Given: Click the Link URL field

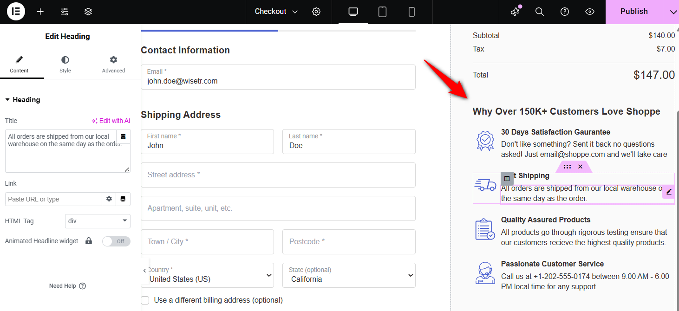Looking at the screenshot, I should [x=53, y=199].
